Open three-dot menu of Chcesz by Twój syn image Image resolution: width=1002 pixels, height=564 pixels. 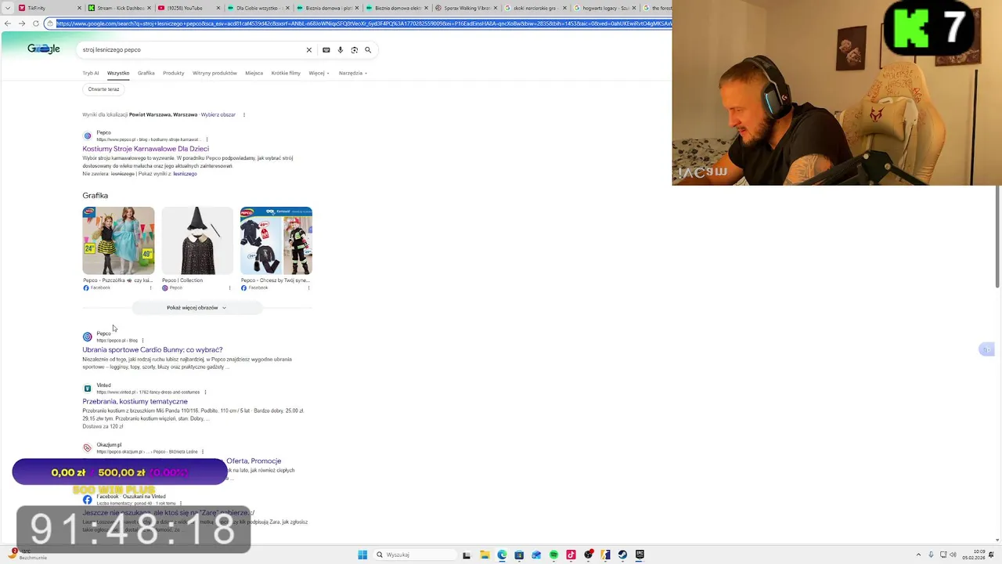308,287
